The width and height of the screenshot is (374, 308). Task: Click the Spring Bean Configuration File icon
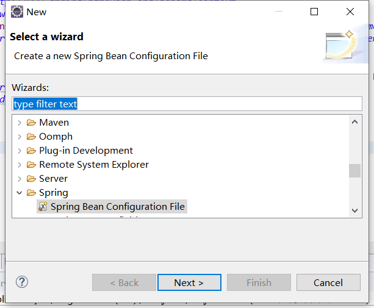tap(43, 206)
